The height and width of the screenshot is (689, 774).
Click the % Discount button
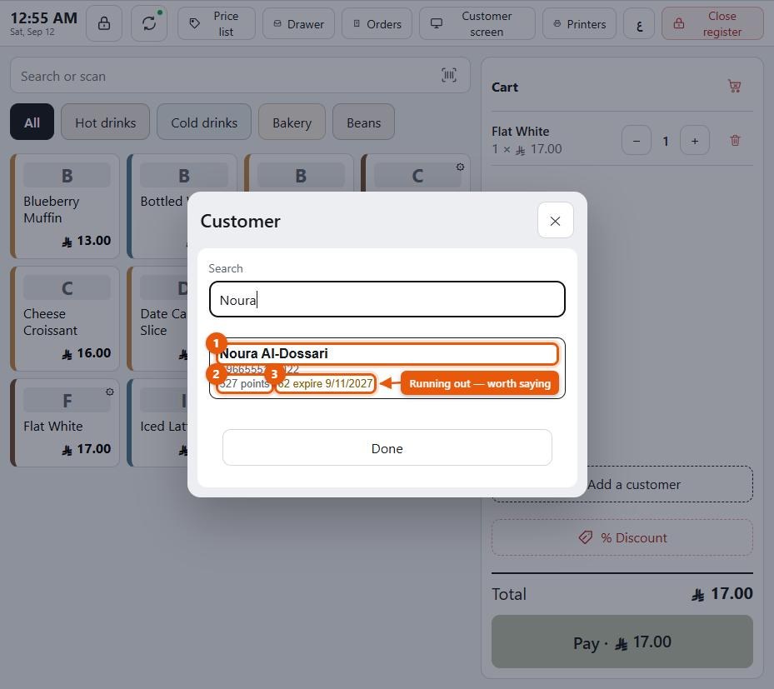tap(622, 537)
